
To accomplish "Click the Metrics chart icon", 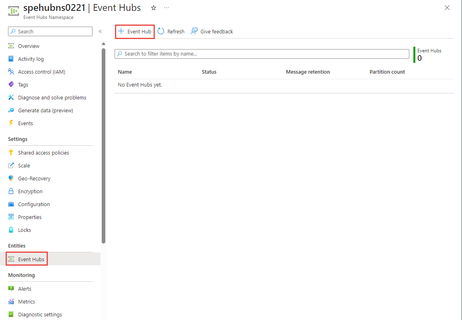I will point(11,302).
